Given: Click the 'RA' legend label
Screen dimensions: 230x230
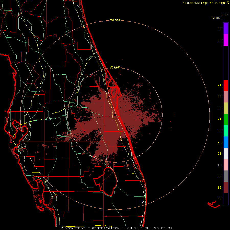Looking at the screenshot, I should [x=219, y=131].
